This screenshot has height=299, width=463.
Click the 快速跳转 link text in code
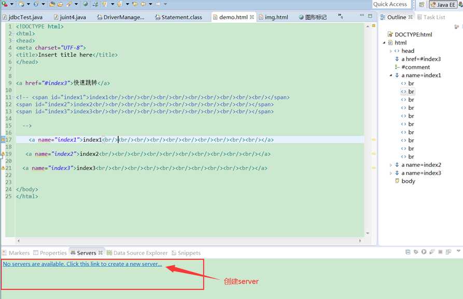click(x=86, y=83)
